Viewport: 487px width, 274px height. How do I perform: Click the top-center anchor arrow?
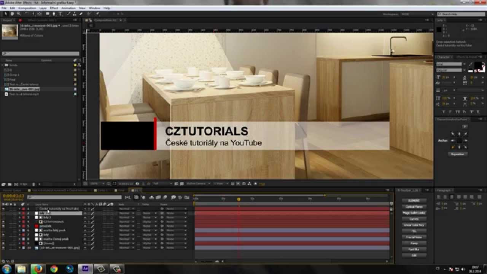click(459, 134)
